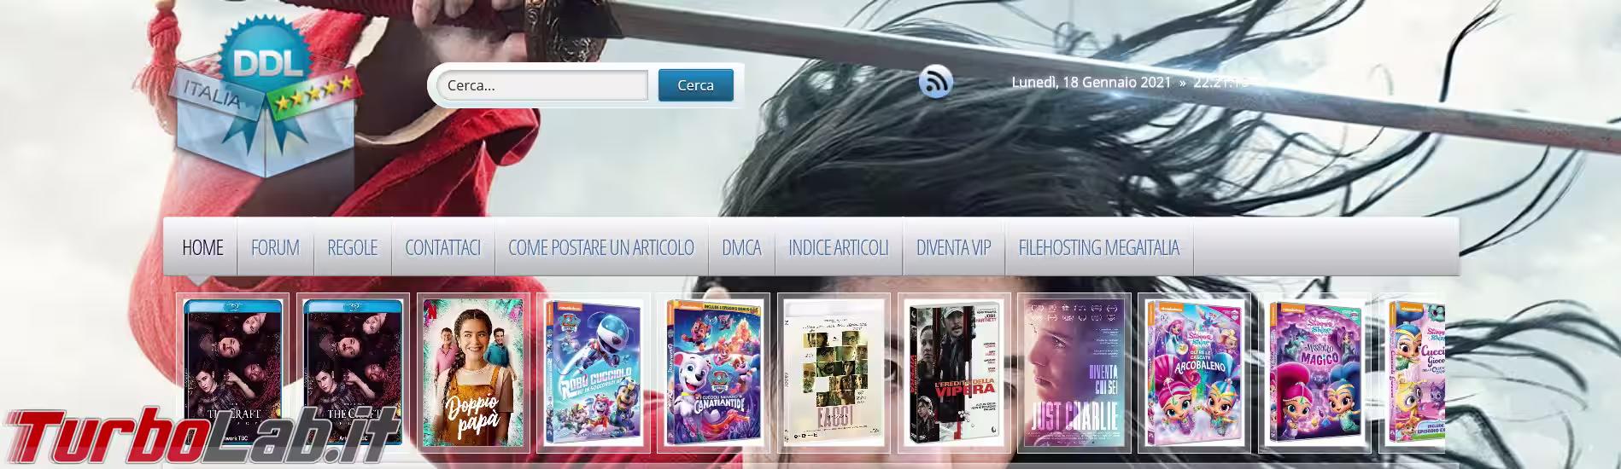Open the DMCA menu item

coord(741,247)
